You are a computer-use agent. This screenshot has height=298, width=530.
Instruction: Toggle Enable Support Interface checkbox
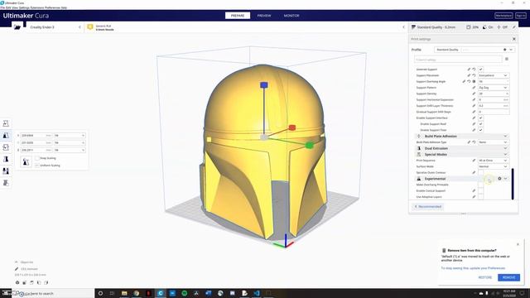(x=480, y=118)
